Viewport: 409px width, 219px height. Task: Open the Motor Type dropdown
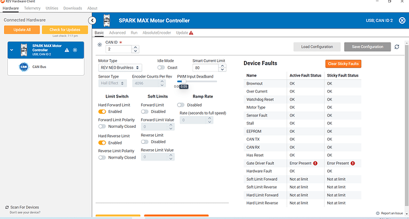(120, 67)
